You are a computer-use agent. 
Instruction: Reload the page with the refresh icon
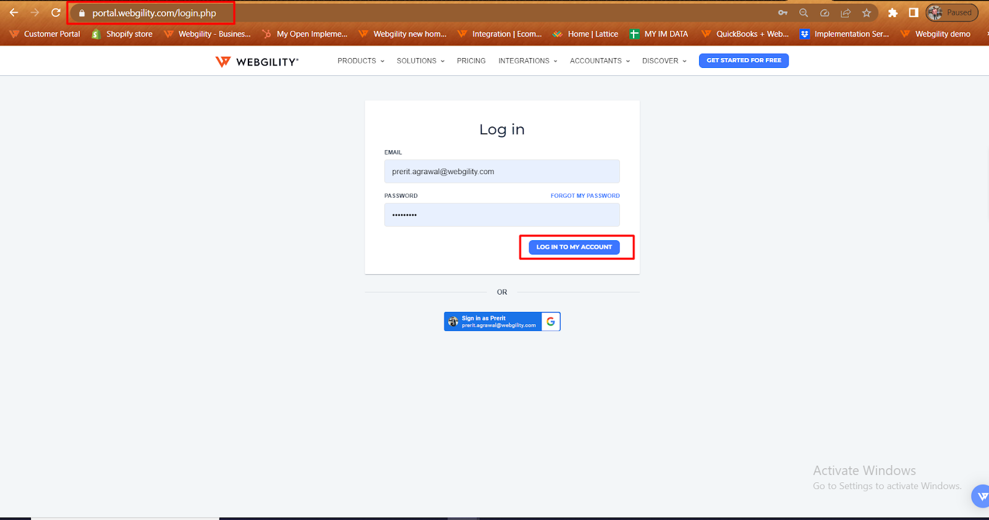(x=56, y=12)
